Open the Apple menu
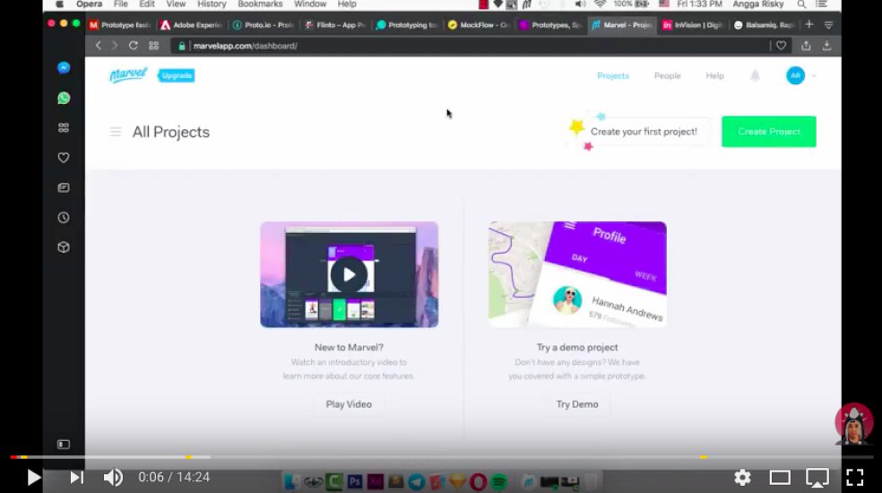The height and width of the screenshot is (493, 882). tap(59, 4)
